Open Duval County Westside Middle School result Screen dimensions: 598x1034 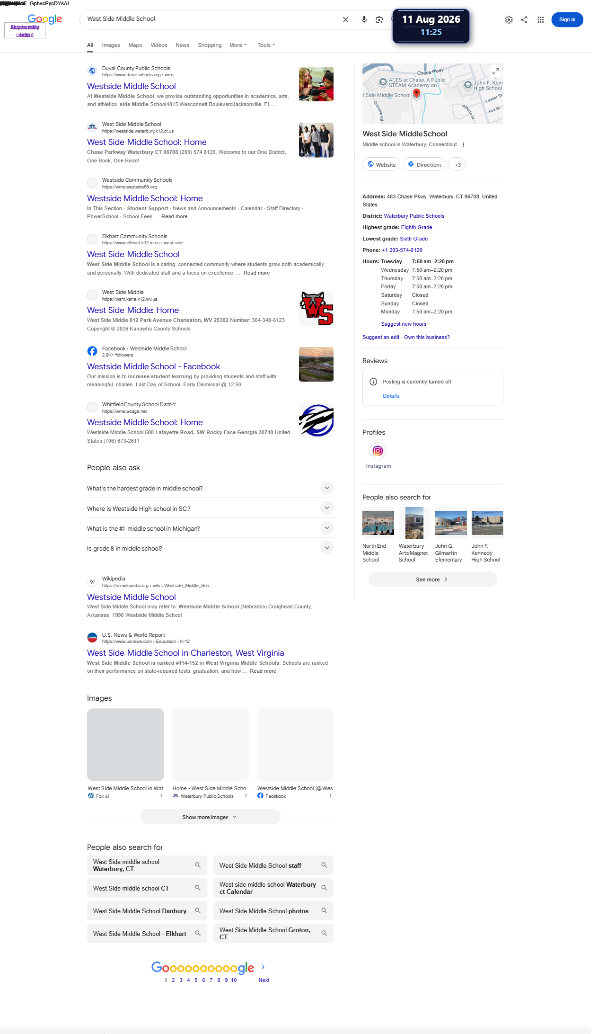(x=132, y=86)
